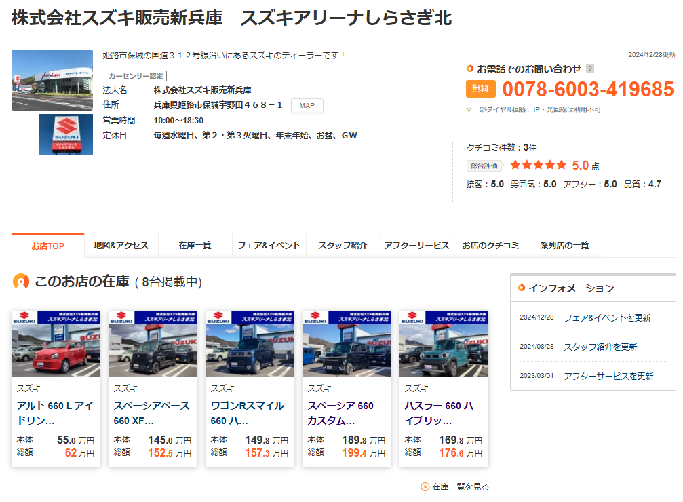The image size is (683, 502).
Task: Click the スペーシア 660 カスタム car photo
Action: click(x=347, y=344)
